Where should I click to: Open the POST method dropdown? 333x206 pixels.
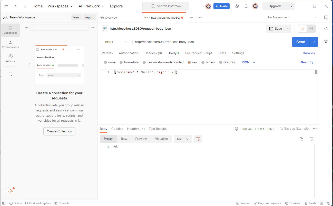[116, 42]
